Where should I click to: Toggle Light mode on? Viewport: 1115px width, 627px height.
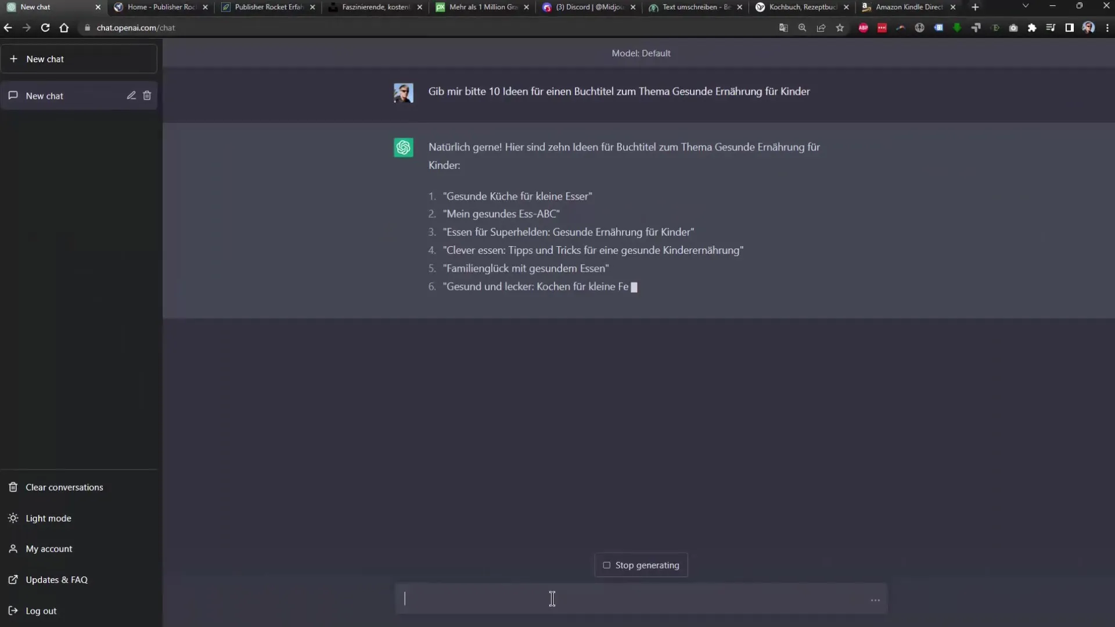click(48, 517)
